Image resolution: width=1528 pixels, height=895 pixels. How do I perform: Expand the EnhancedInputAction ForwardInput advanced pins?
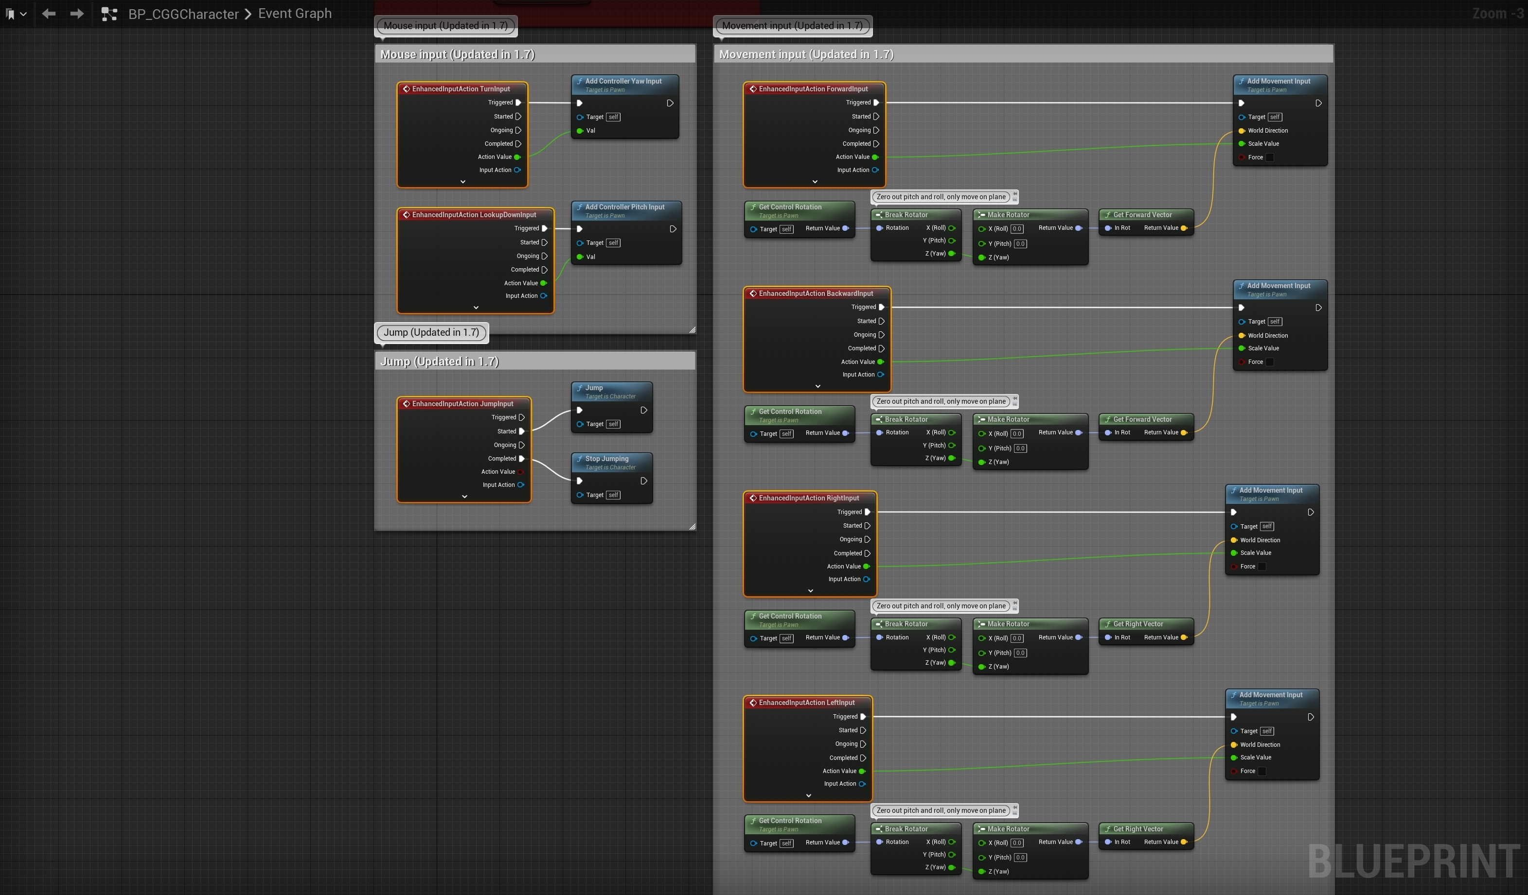(814, 182)
